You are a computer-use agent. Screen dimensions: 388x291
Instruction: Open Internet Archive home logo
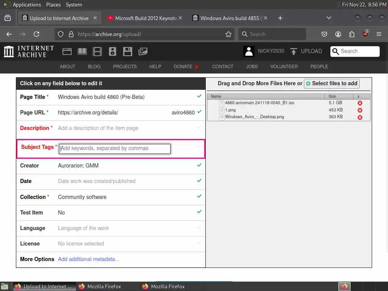[29, 52]
